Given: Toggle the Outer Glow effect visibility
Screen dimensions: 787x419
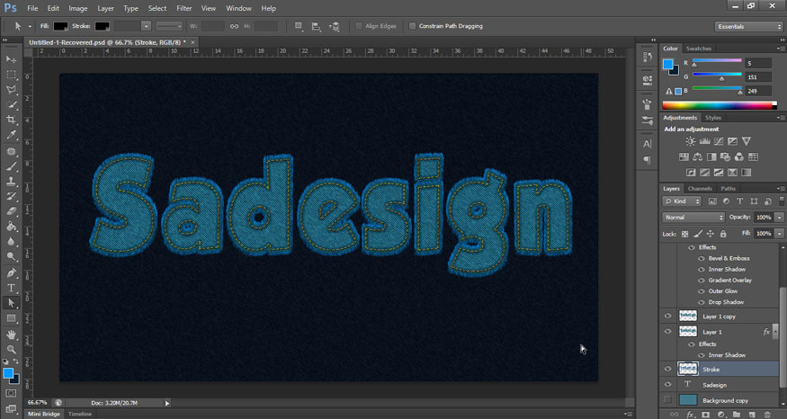Looking at the screenshot, I should [702, 291].
